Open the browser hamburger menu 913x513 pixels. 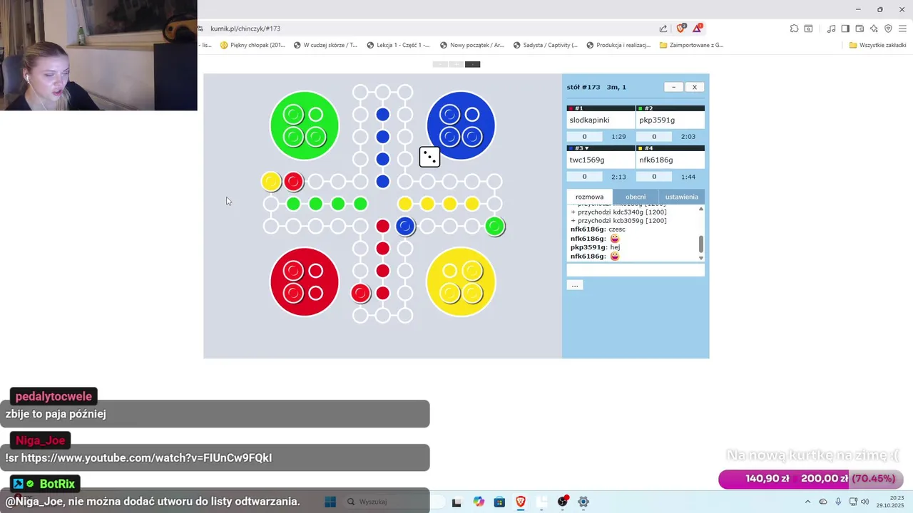(x=902, y=28)
